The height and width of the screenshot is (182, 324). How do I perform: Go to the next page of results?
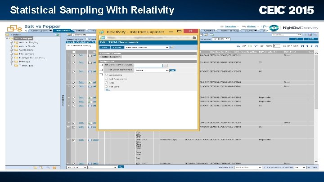pyautogui.click(x=311, y=46)
